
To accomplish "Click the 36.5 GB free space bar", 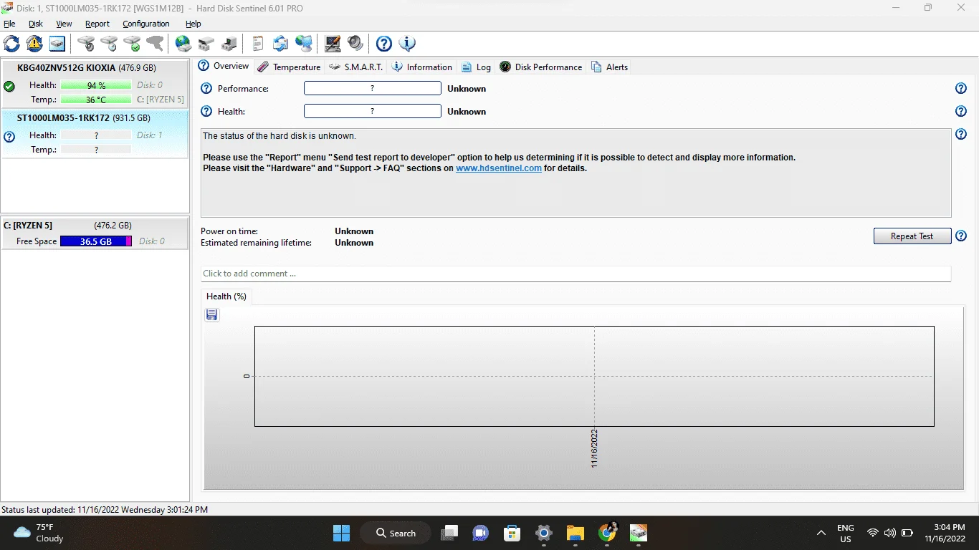I will click(96, 241).
